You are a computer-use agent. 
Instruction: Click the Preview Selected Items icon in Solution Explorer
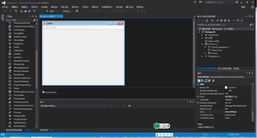tap(241, 21)
